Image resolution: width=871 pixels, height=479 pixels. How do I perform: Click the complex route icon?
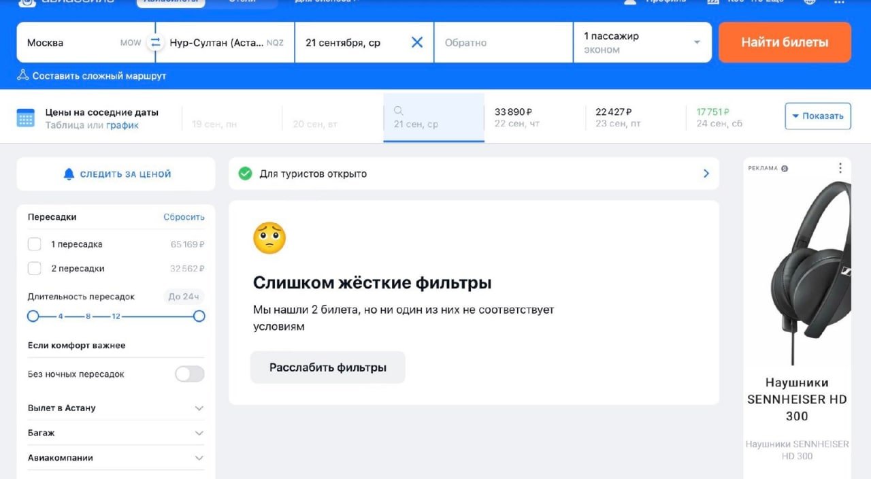coord(23,75)
